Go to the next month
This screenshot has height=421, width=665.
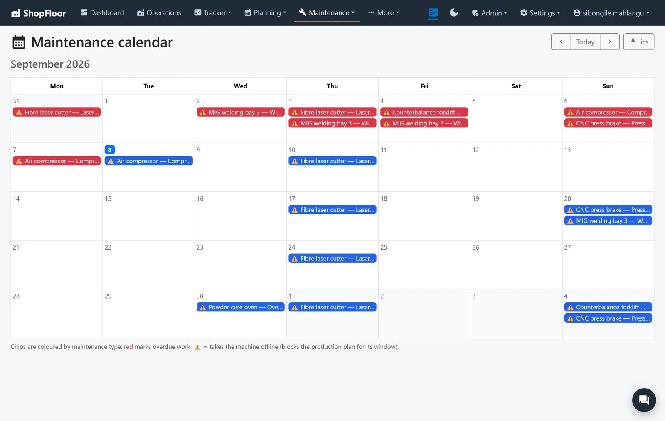[x=610, y=42]
